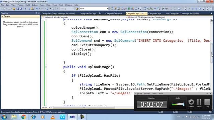The width and height of the screenshot is (214, 120).
Task: Collapse the uploadimage method outline marker
Action: pos(46,67)
